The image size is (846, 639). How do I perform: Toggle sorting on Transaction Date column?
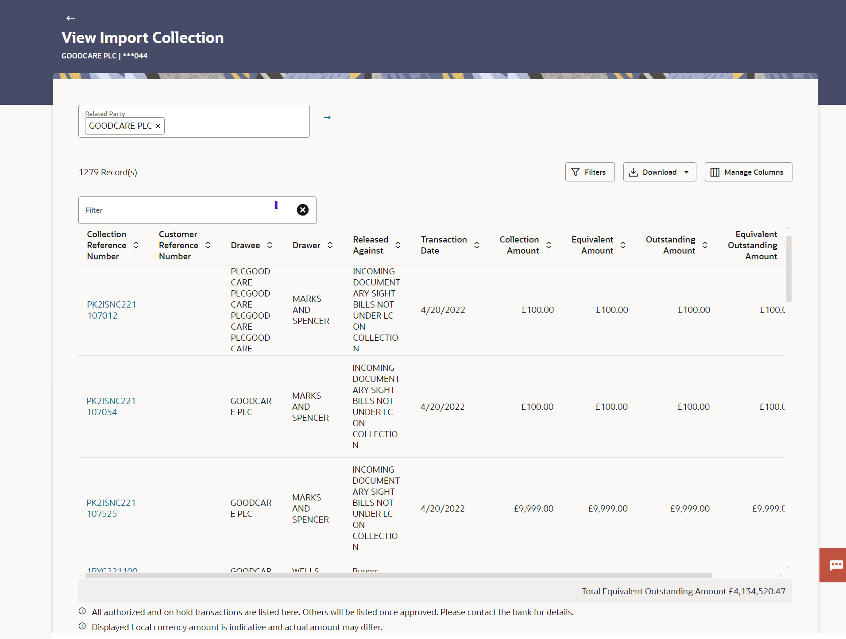tap(476, 245)
